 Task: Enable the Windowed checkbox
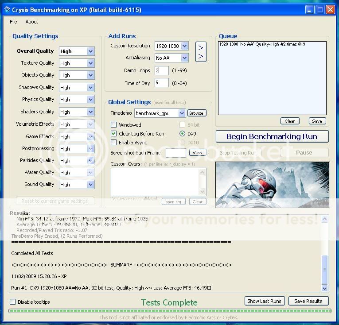click(114, 125)
